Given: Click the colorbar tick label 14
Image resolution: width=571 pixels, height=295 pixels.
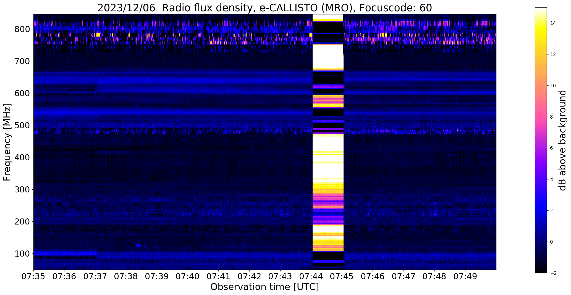Looking at the screenshot, I should click(x=553, y=23).
